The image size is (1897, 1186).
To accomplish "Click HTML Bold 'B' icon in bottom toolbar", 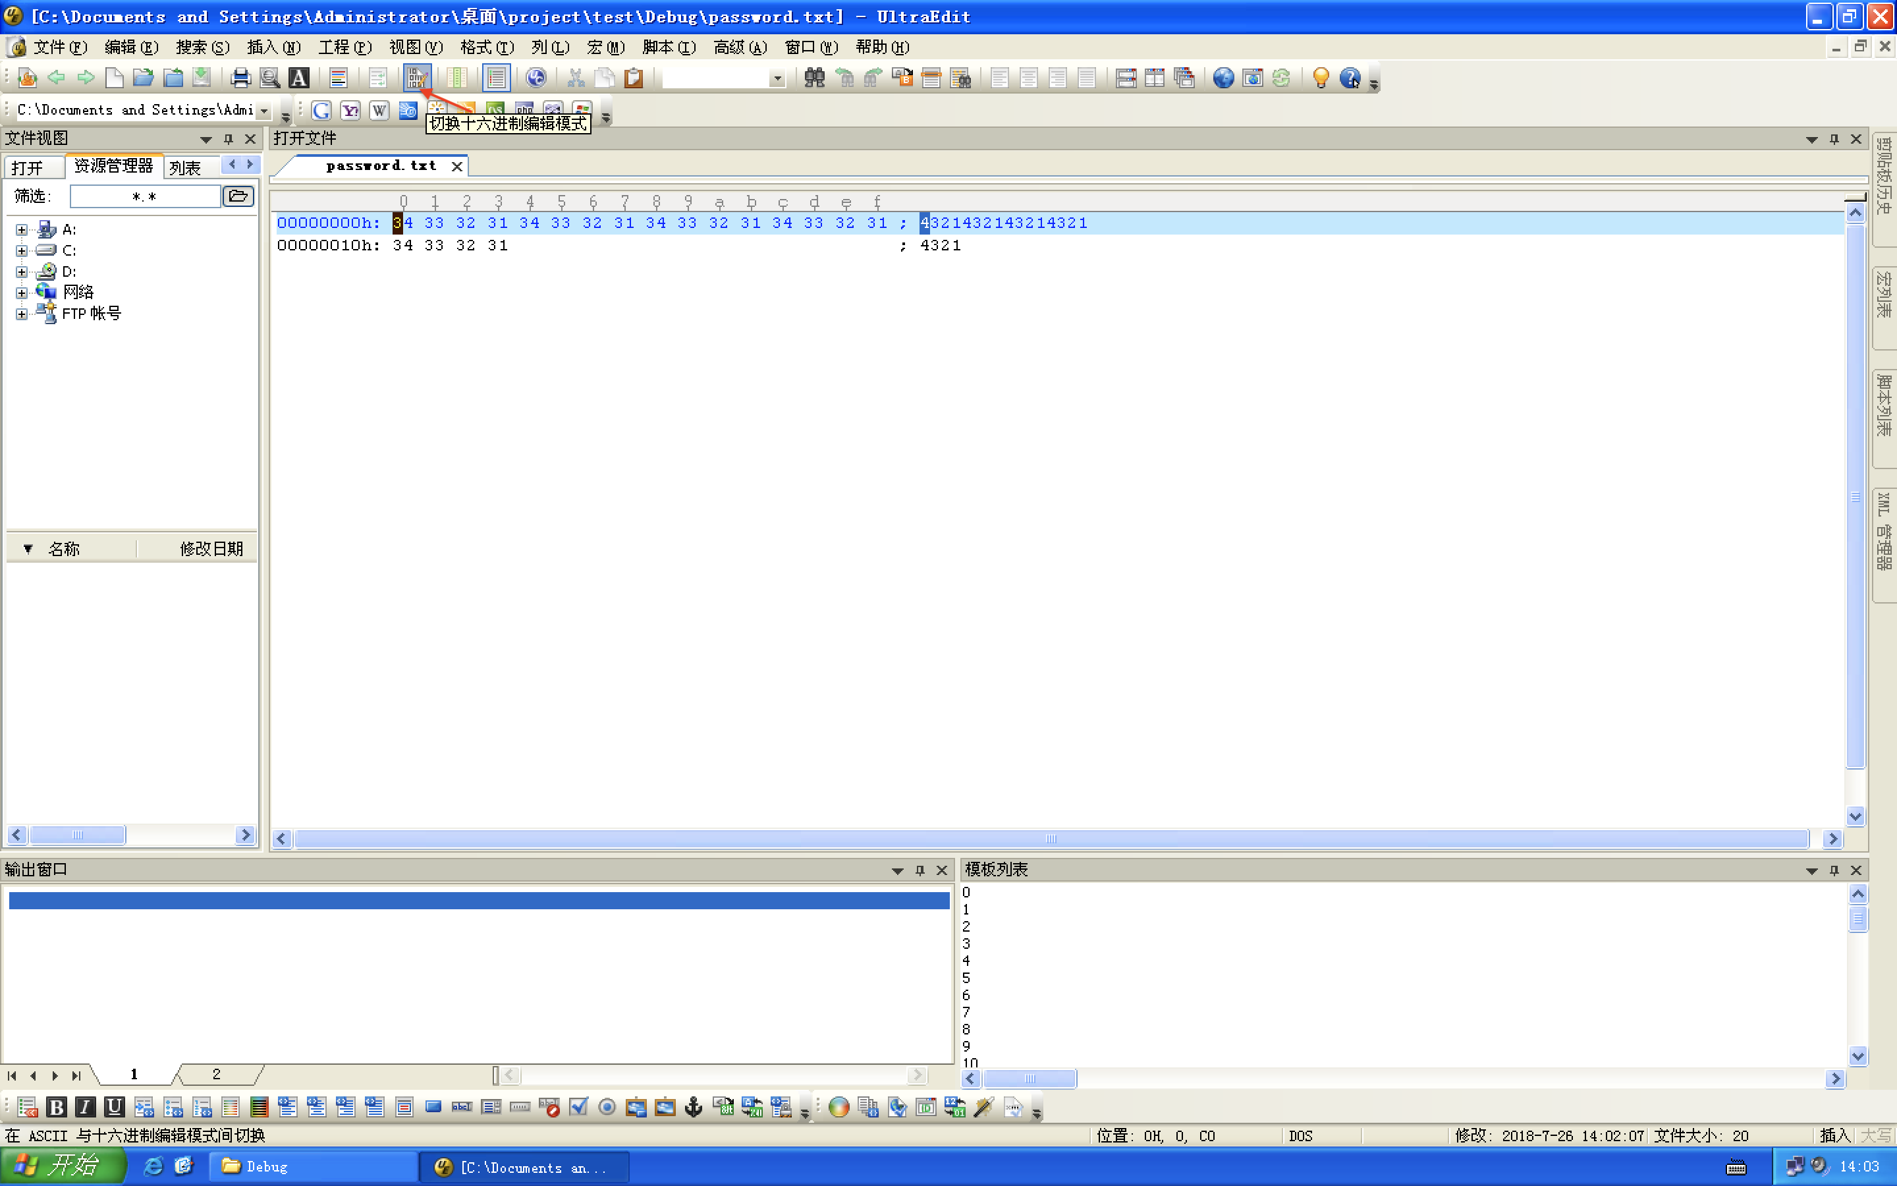I will pyautogui.click(x=57, y=1107).
